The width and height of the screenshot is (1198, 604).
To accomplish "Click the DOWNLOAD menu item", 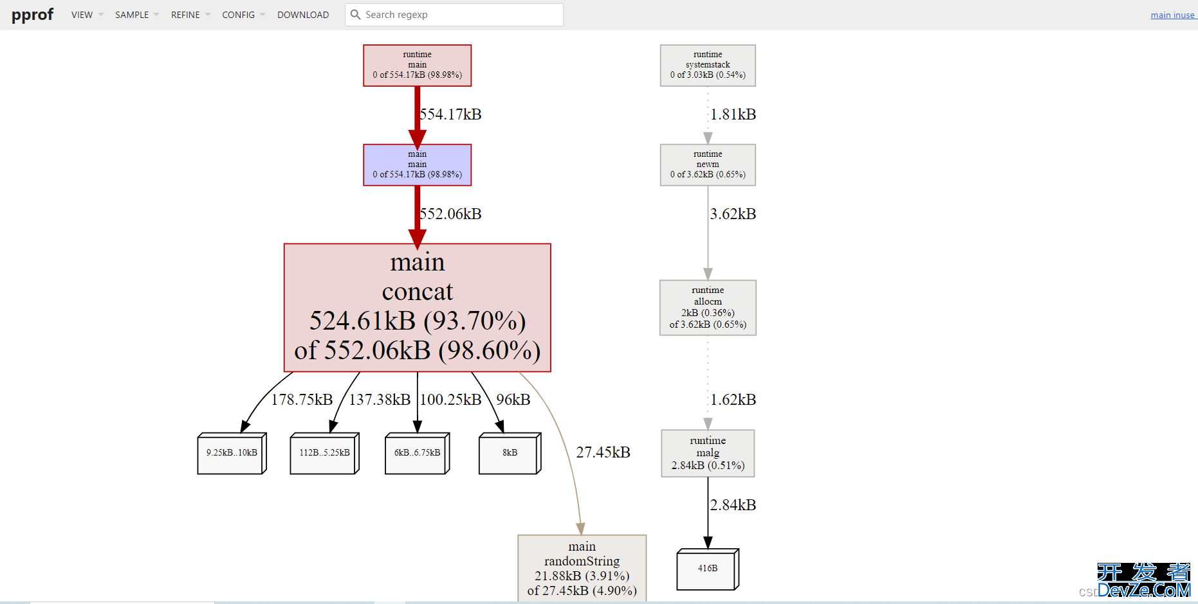I will click(303, 15).
